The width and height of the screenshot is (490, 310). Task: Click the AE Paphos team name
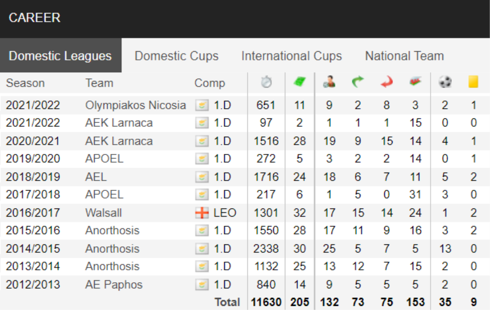click(x=114, y=285)
